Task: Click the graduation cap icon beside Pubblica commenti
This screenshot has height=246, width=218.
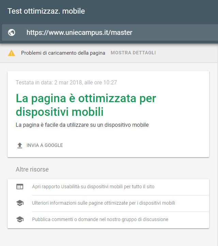Action: [x=20, y=219]
